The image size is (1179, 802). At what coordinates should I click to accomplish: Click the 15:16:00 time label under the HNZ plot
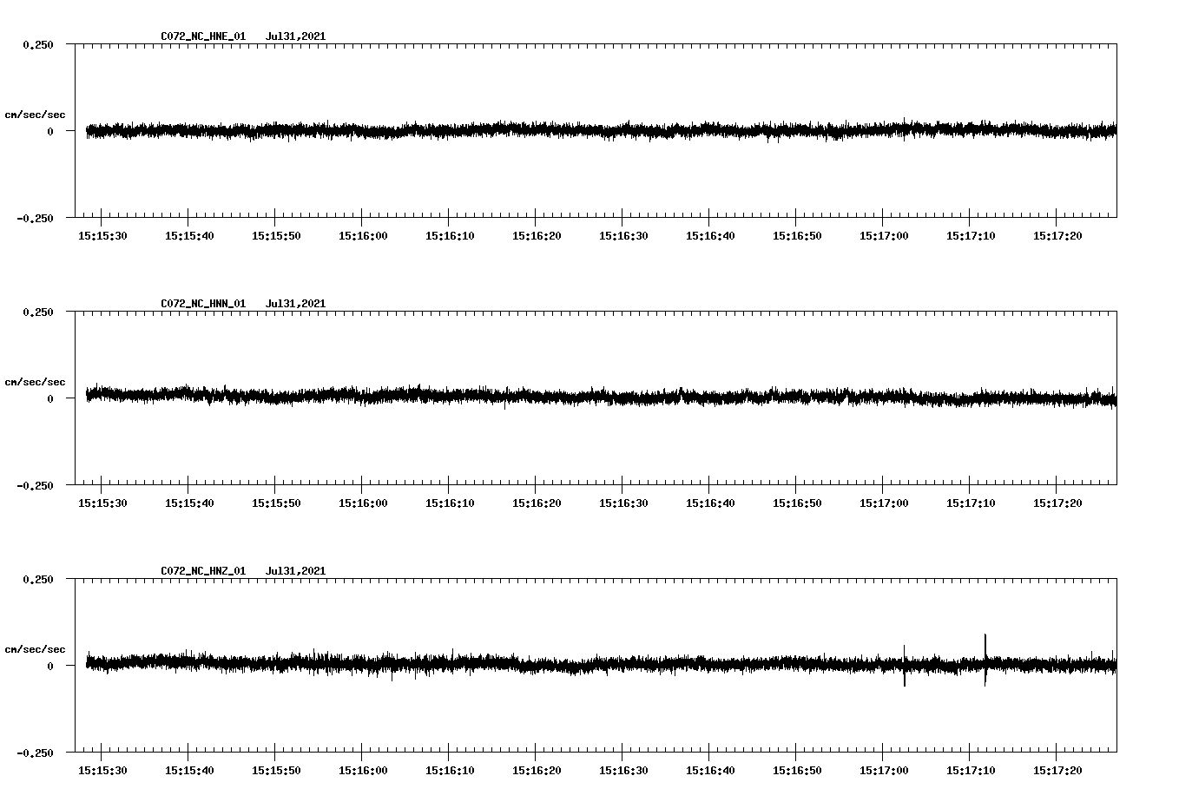[363, 771]
